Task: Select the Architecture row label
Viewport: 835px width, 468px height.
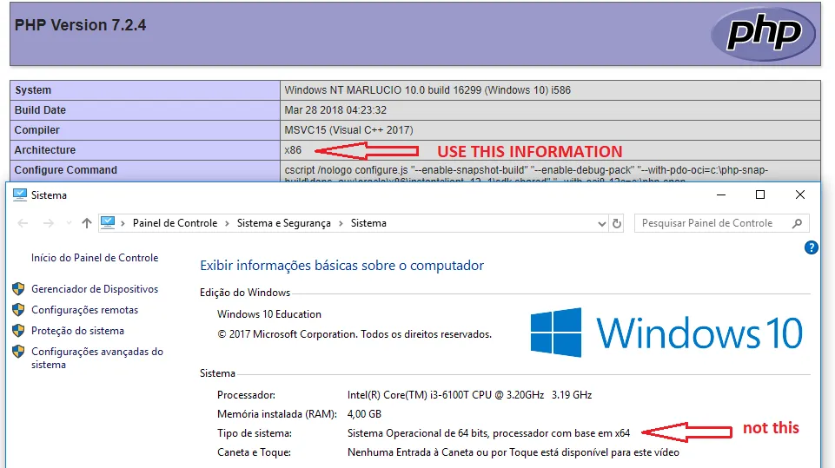Action: point(44,150)
